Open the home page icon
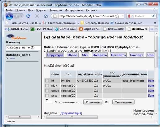This screenshot has height=127, width=160. point(46,16)
